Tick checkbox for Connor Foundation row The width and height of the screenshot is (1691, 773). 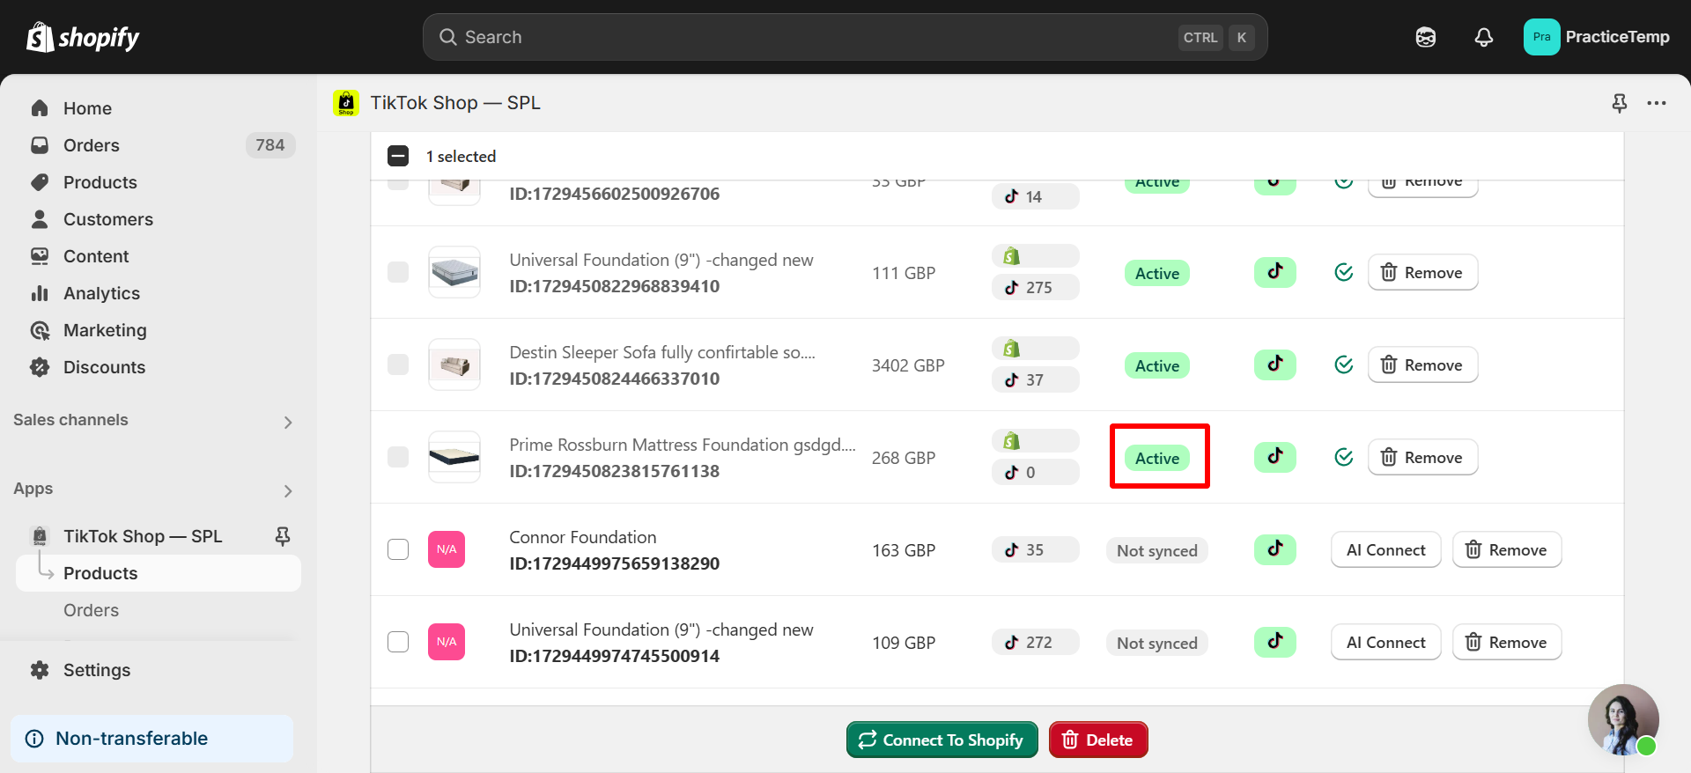(x=398, y=549)
